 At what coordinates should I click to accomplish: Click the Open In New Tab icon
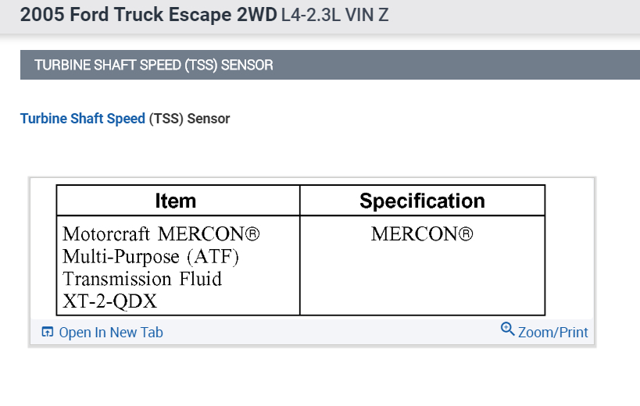click(x=48, y=333)
